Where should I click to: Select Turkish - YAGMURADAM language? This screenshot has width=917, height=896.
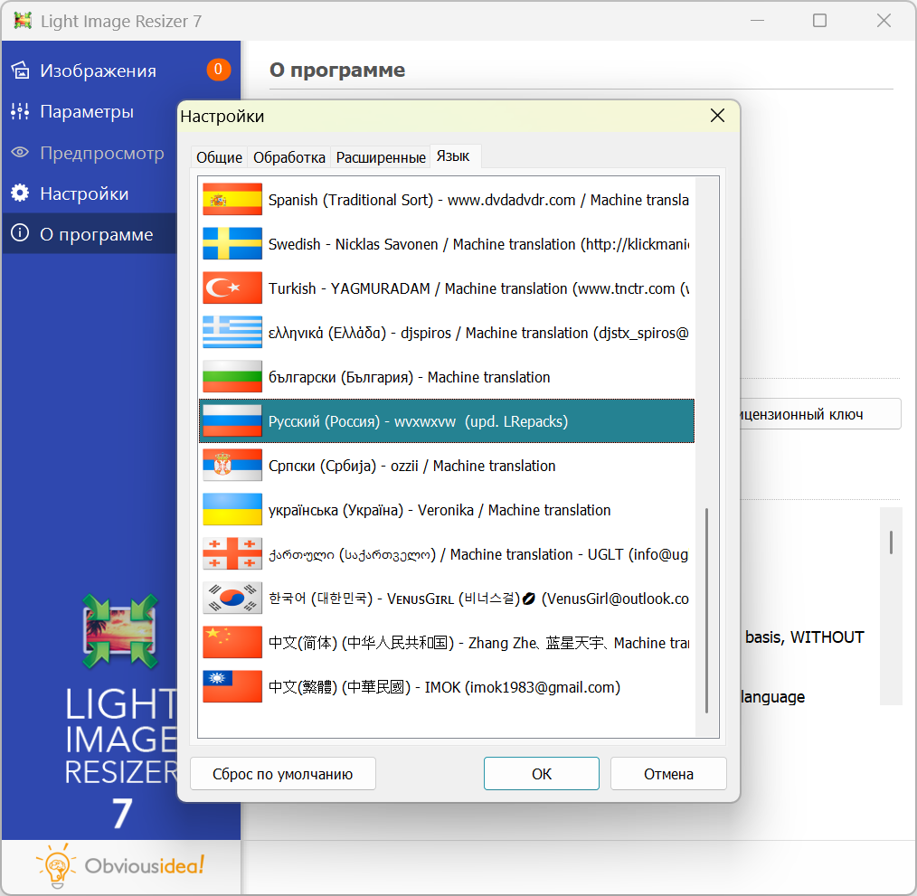tap(446, 288)
